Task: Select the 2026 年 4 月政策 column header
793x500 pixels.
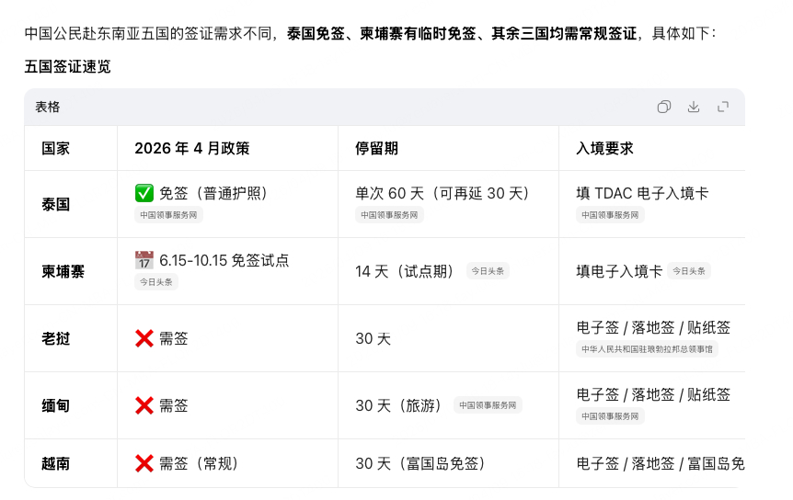Action: click(x=192, y=149)
